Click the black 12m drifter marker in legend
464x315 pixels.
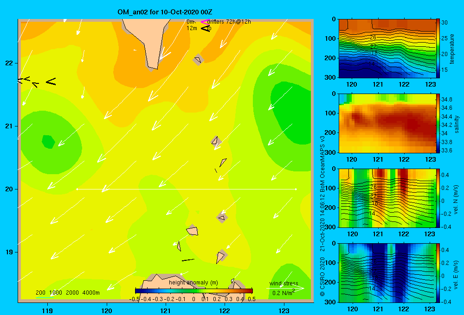click(x=206, y=28)
